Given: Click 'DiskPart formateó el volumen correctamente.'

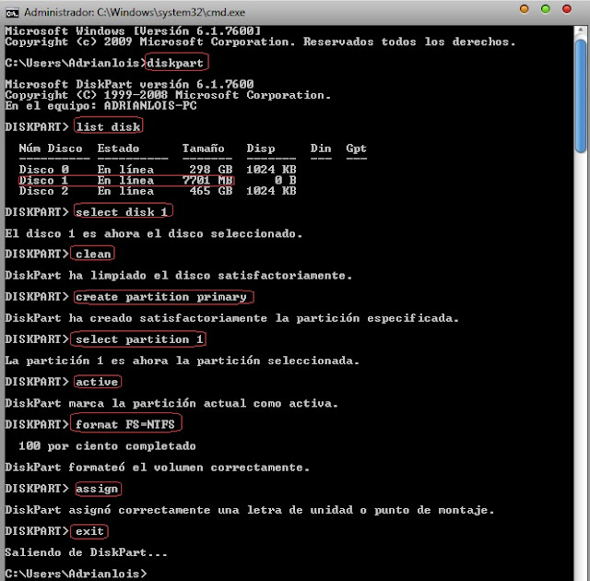Looking at the screenshot, I should tap(158, 468).
